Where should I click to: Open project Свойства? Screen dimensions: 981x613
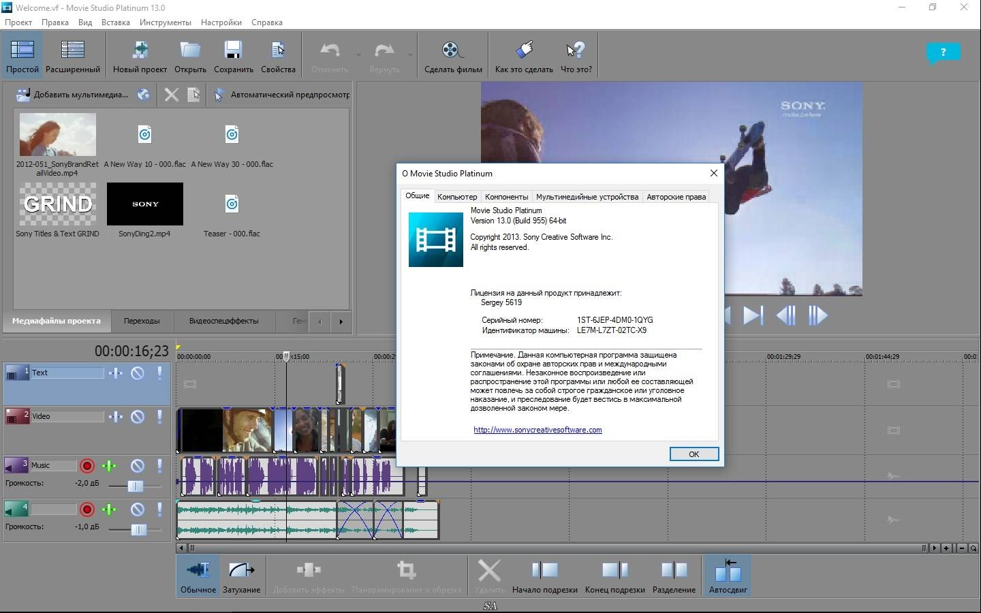pos(278,55)
